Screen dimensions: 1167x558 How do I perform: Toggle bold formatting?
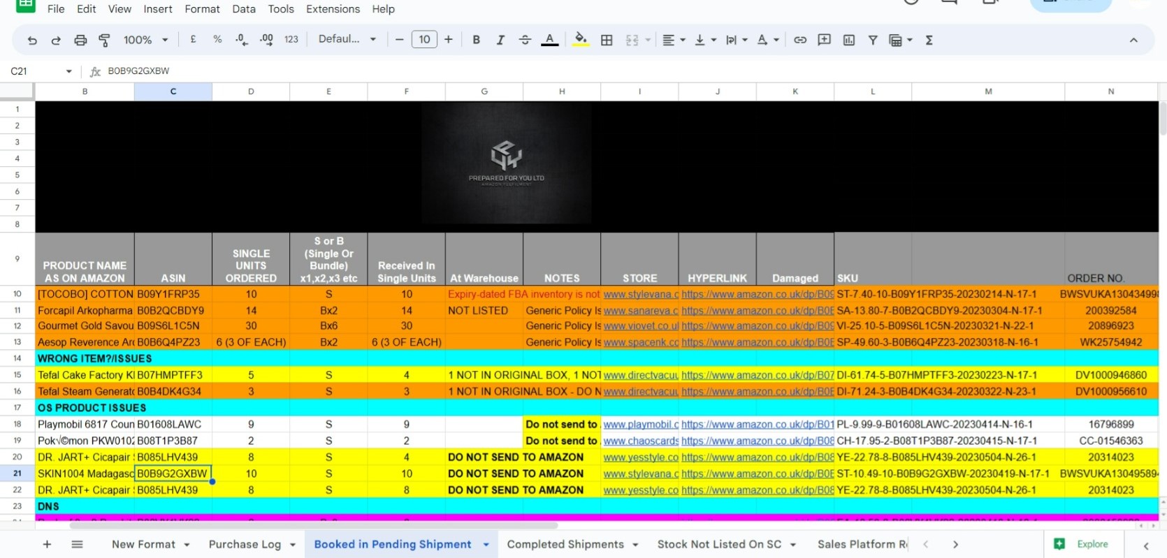(x=476, y=40)
